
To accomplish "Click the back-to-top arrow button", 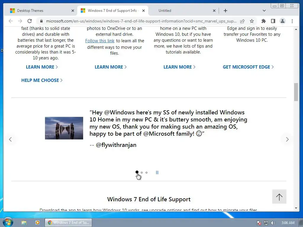I will (x=279, y=197).
